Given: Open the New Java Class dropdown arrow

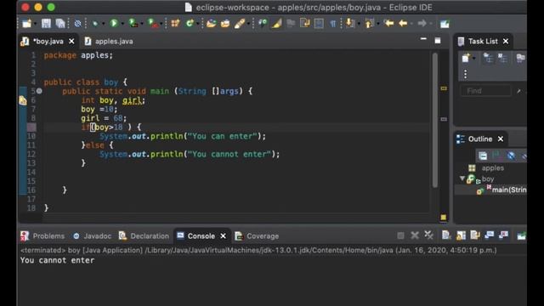Looking at the screenshot, I should [198, 24].
